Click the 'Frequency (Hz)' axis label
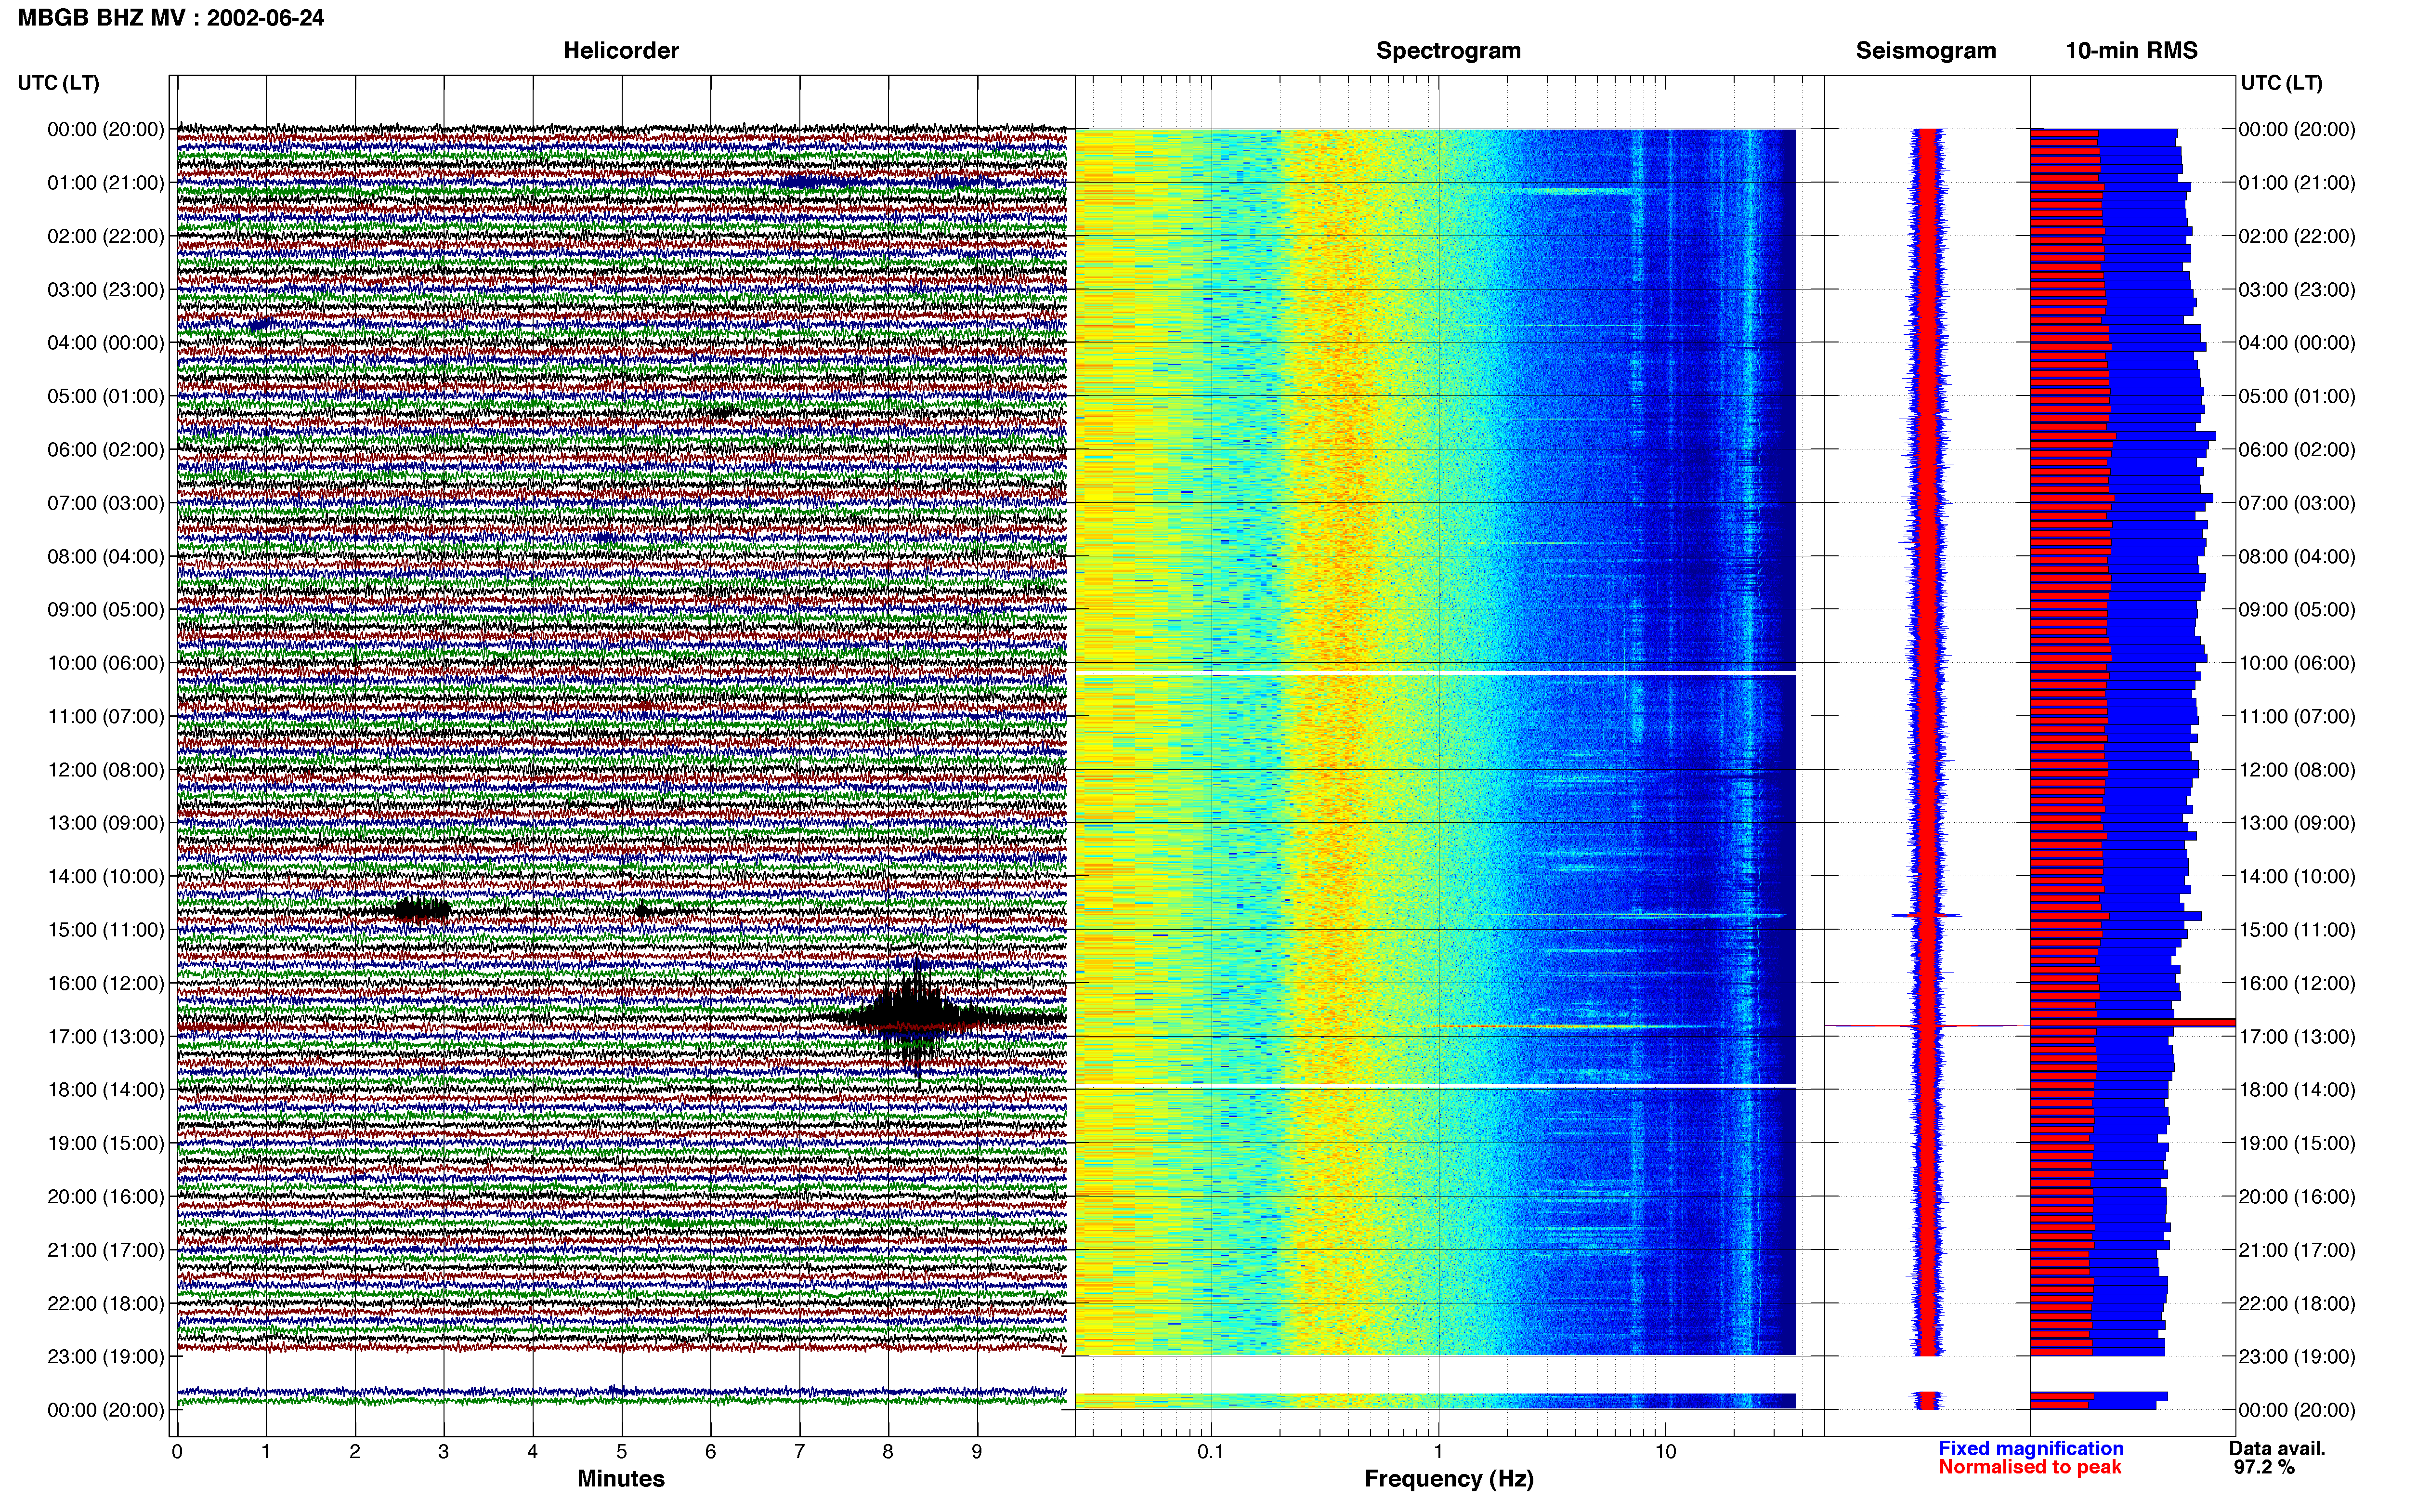 [1449, 1479]
